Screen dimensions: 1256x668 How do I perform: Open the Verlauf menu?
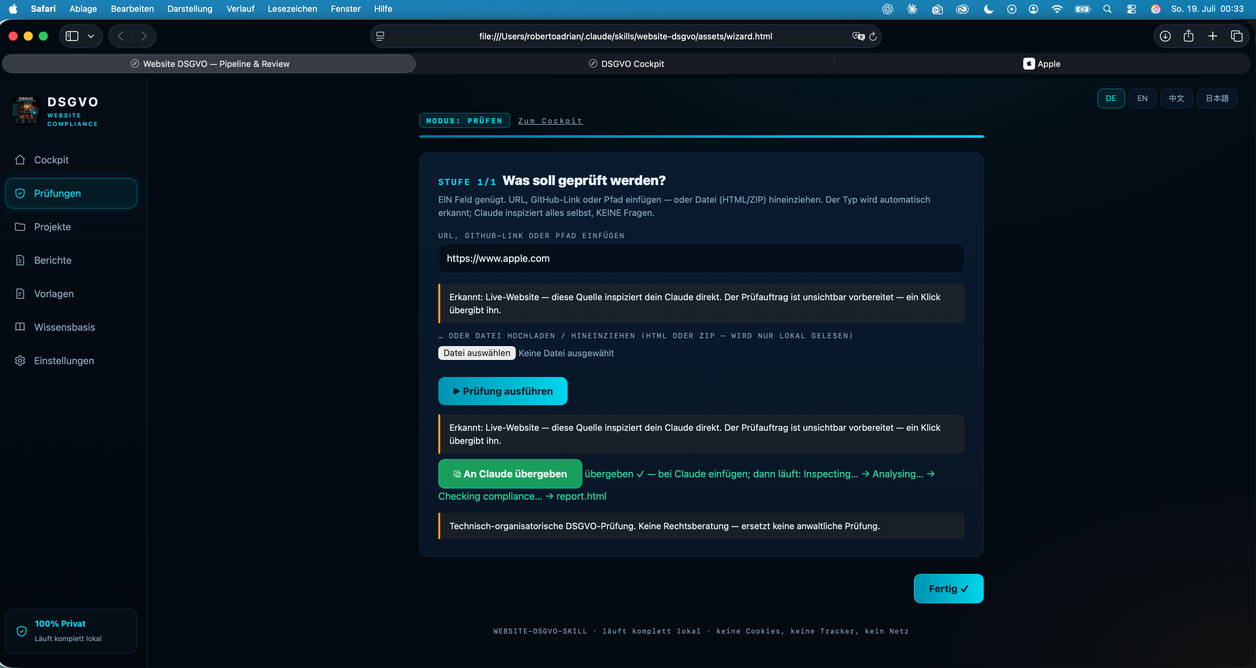pos(240,9)
